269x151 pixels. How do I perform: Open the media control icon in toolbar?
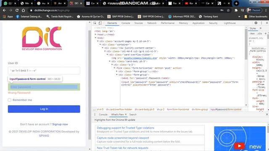point(242,10)
